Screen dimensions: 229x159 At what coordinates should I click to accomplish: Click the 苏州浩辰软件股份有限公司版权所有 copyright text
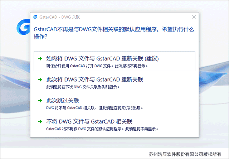click(x=185, y=154)
